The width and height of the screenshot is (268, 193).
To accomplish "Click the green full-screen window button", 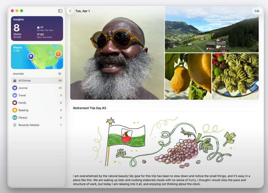I will click(21, 11).
